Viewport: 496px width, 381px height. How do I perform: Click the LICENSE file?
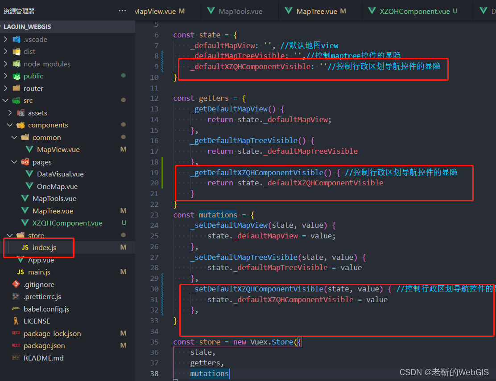click(x=37, y=321)
